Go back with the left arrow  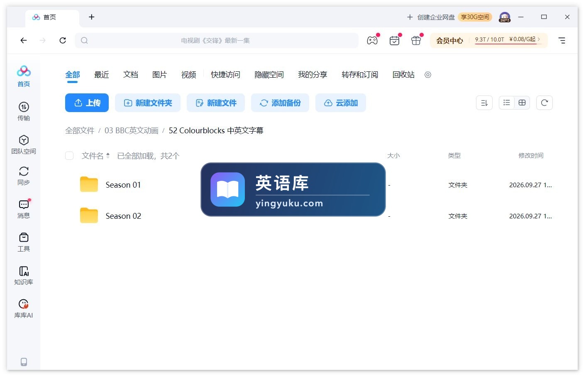pos(24,40)
